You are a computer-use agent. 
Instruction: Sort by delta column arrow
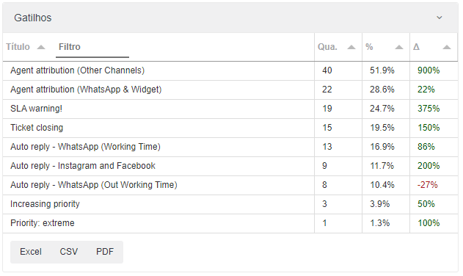click(447, 47)
